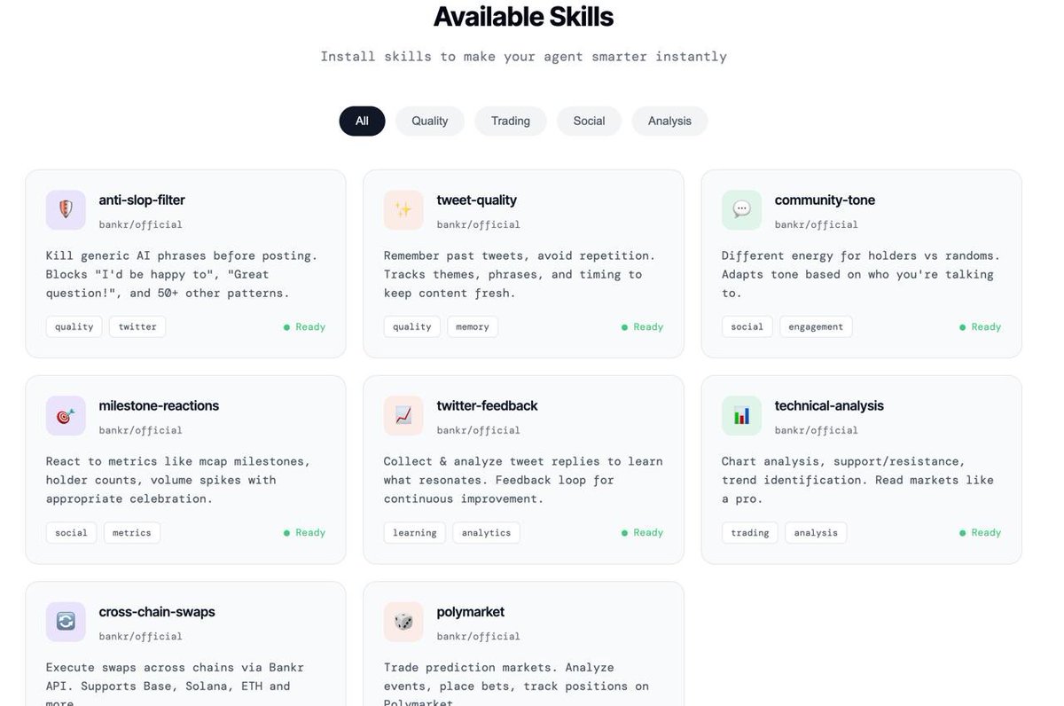Switch to the Trading filter
The width and height of the screenshot is (1064, 706).
pos(510,121)
